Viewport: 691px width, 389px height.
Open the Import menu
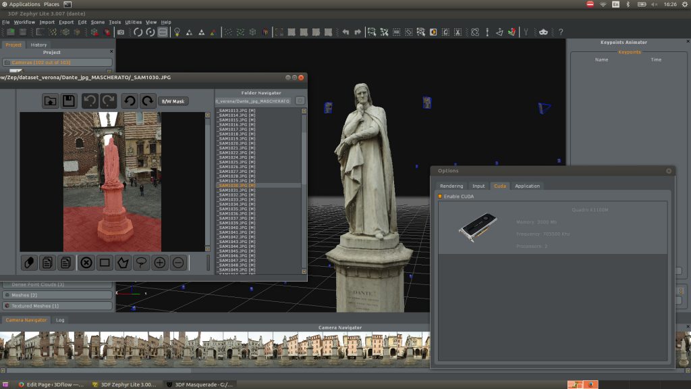coord(47,22)
